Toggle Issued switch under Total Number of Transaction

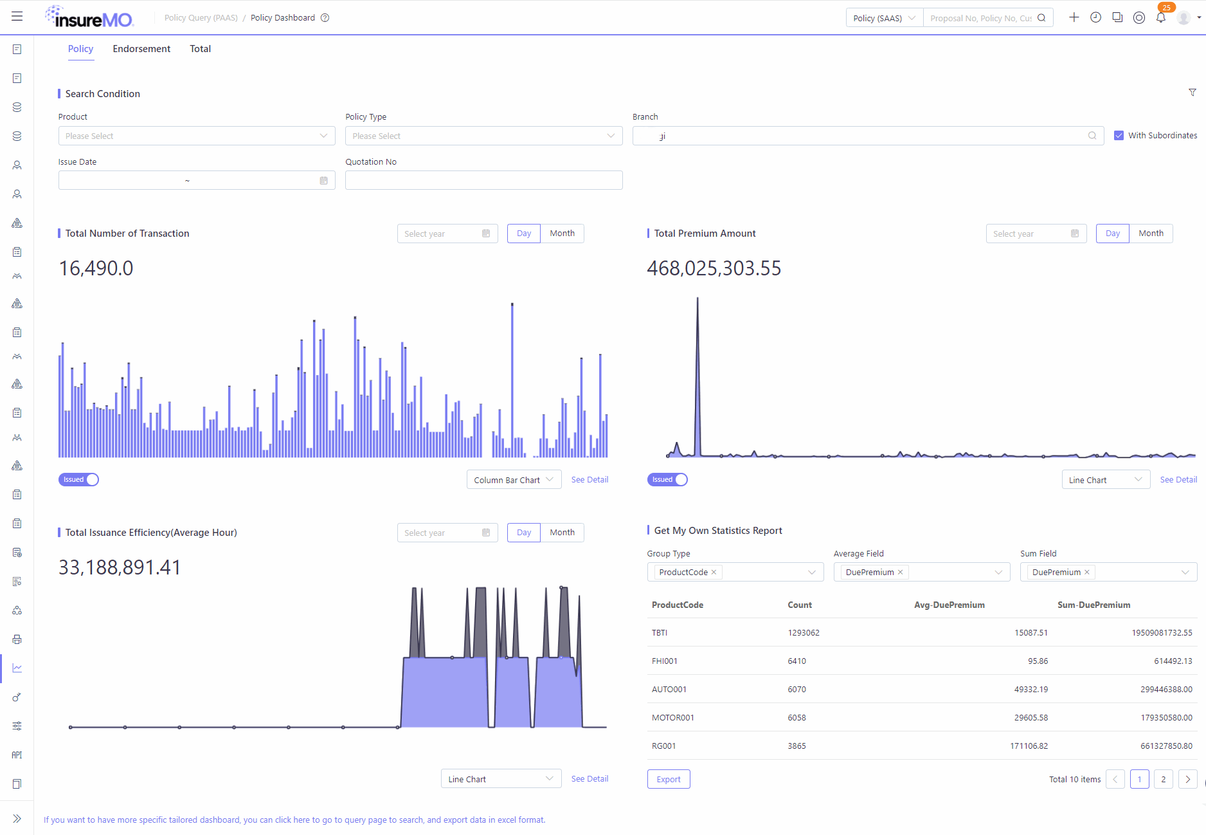[78, 479]
